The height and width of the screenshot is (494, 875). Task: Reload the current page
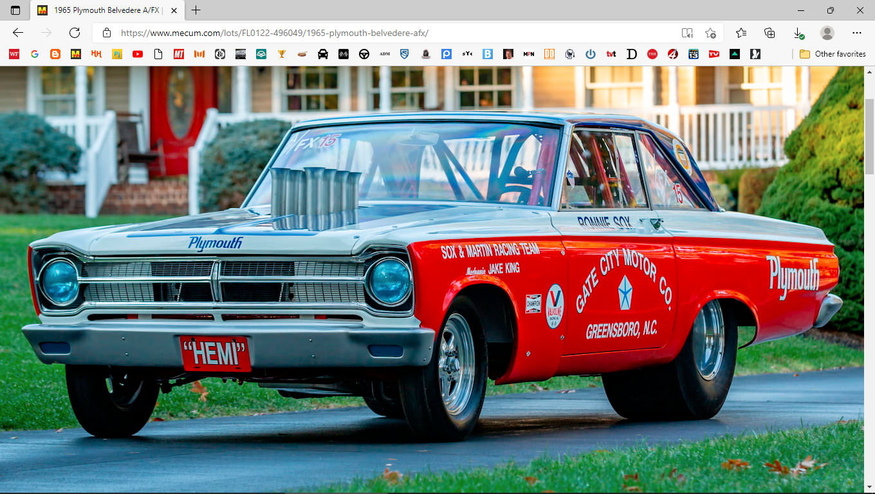point(75,33)
